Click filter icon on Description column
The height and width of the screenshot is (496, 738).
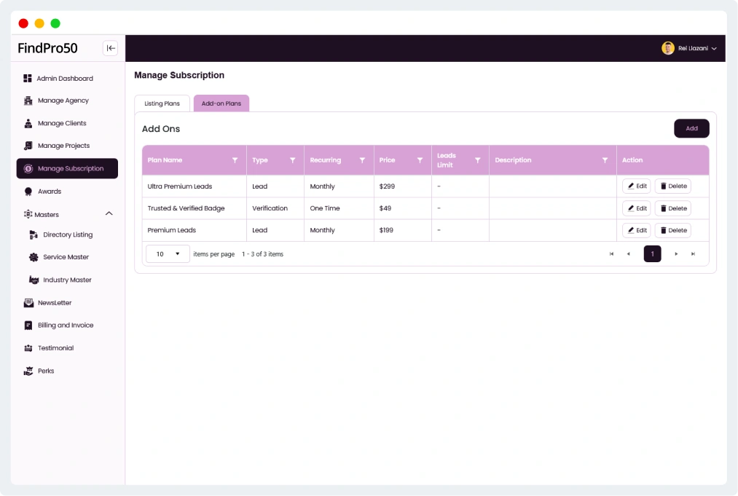[x=605, y=160]
